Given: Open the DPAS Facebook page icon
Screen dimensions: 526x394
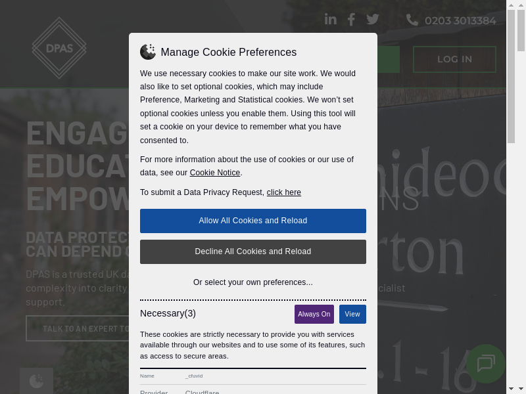Looking at the screenshot, I should pos(351,20).
